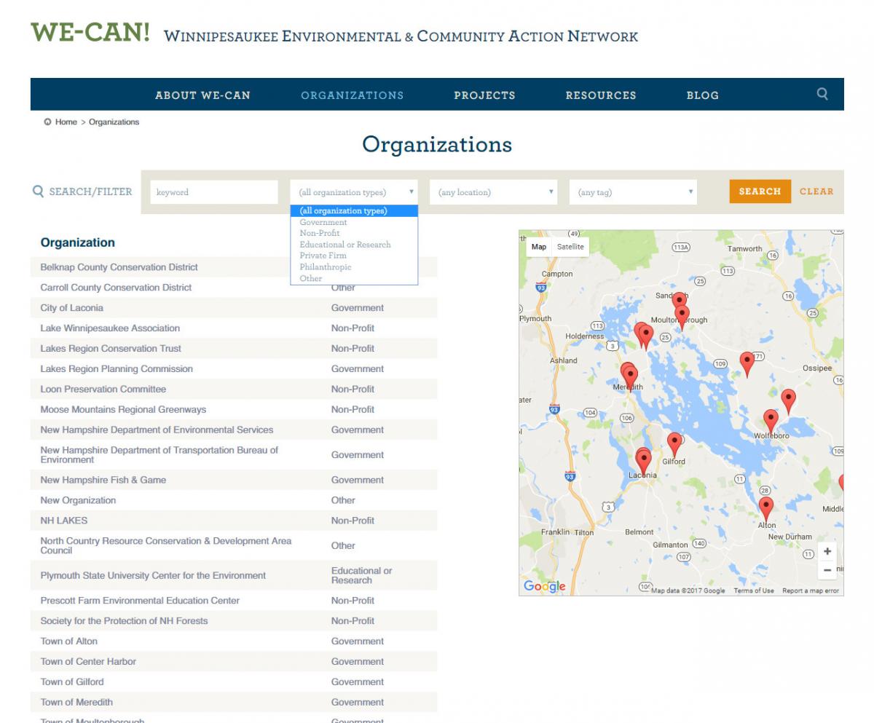This screenshot has height=723, width=874.
Task: Open New Hampshire Fish & Game
Action: coord(103,480)
